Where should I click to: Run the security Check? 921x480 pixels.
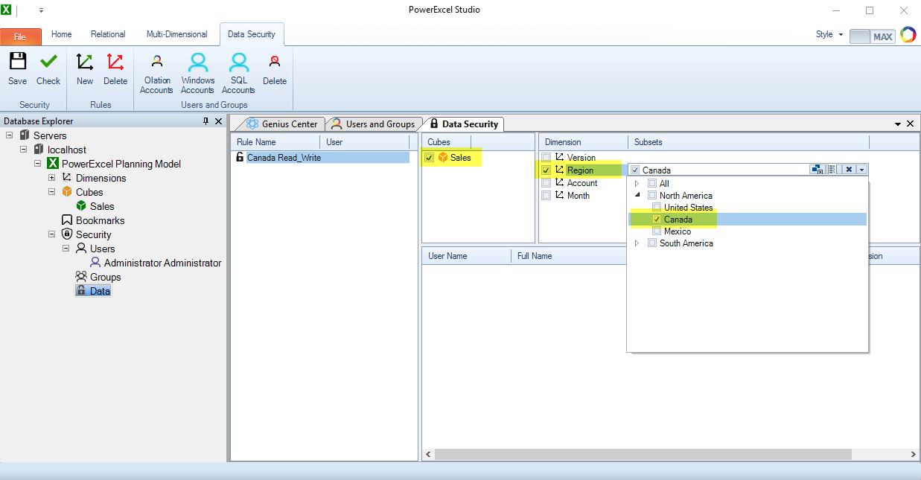48,69
